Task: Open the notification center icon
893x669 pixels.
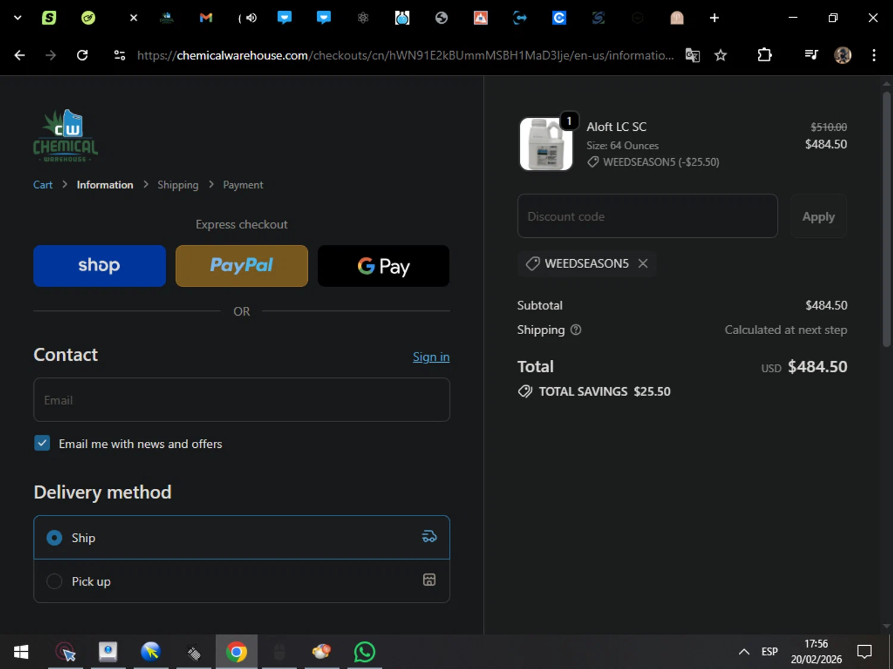Action: tap(864, 652)
